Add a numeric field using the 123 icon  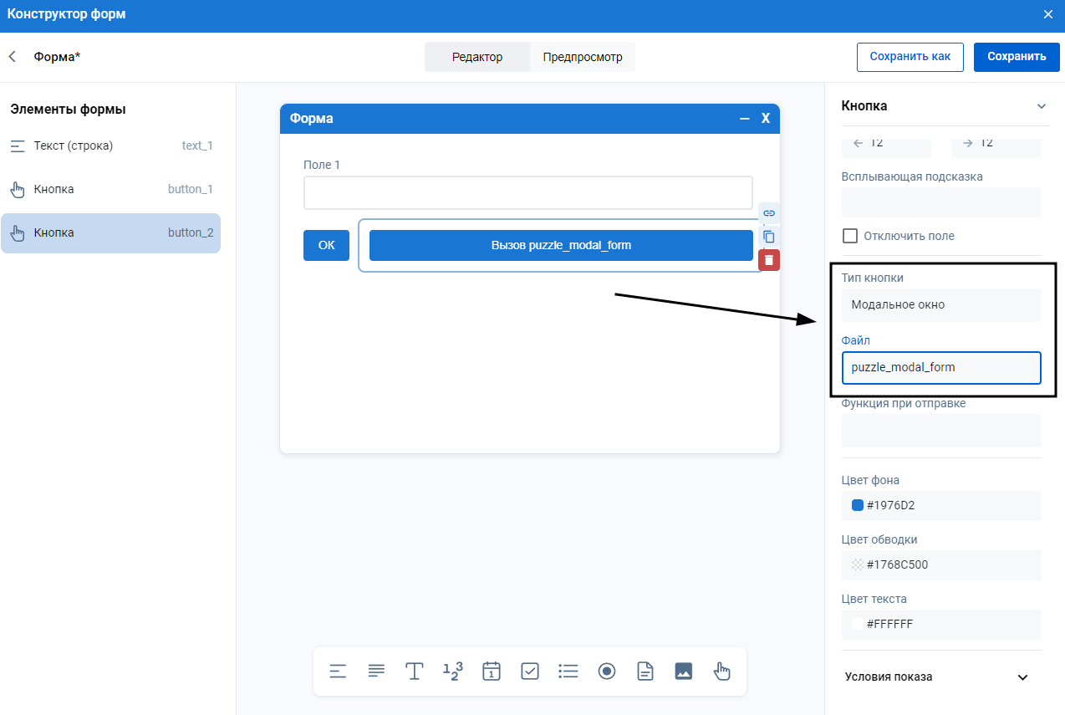[x=453, y=671]
